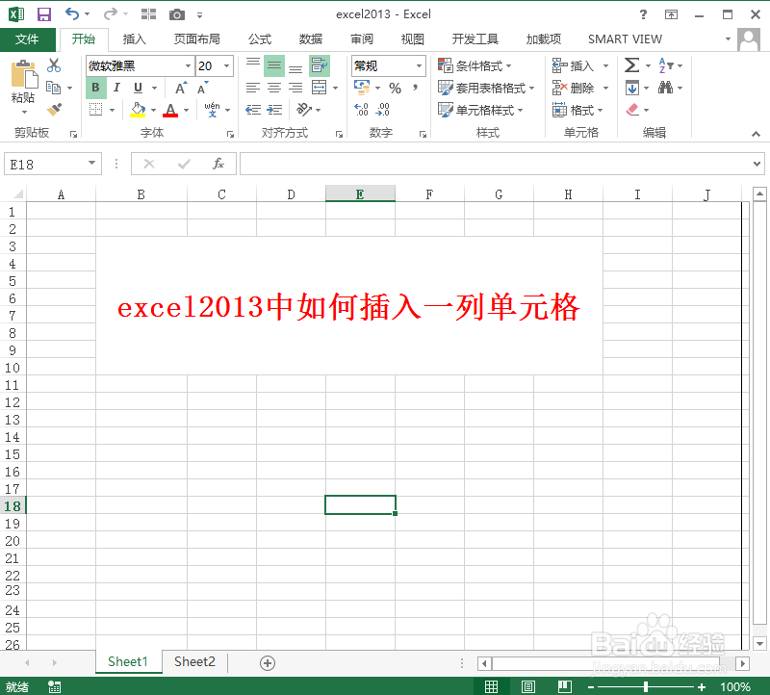Viewport: 770px width, 695px height.
Task: Change text orientation
Action: [304, 109]
